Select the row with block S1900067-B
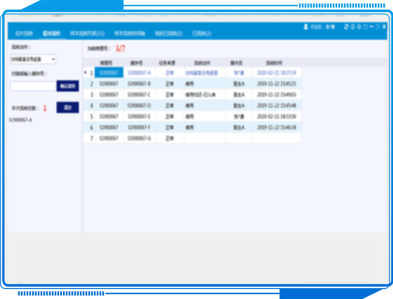This screenshot has width=393, height=299. [139, 84]
